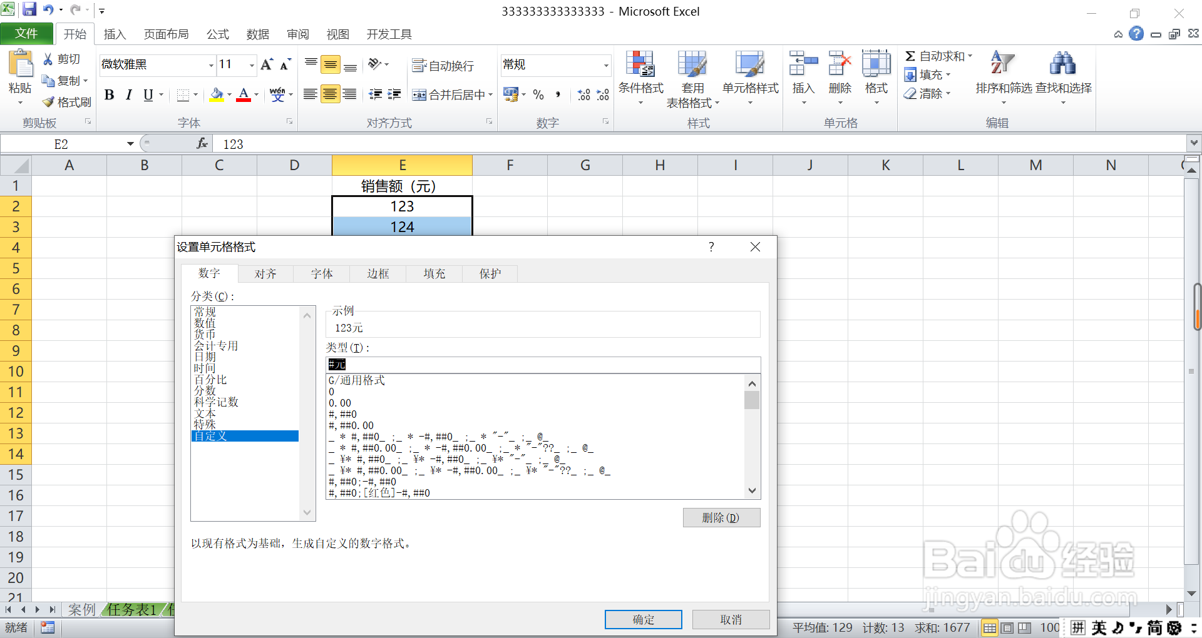This screenshot has width=1202, height=638.
Task: Click the Percent Style icon
Action: click(538, 95)
